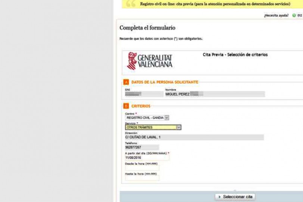Click the Nombre field with MIGUEL PEREZ
This screenshot has height=202, width=303.
click(215, 94)
